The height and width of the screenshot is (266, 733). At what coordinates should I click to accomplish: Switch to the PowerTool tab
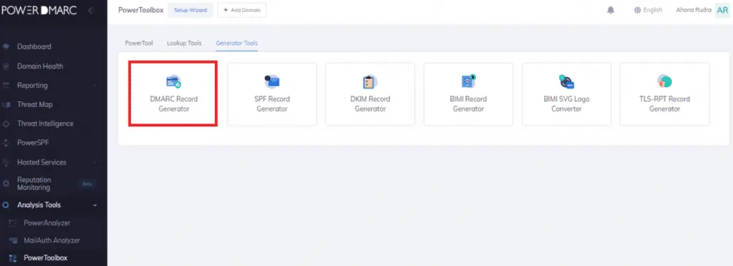(x=139, y=43)
